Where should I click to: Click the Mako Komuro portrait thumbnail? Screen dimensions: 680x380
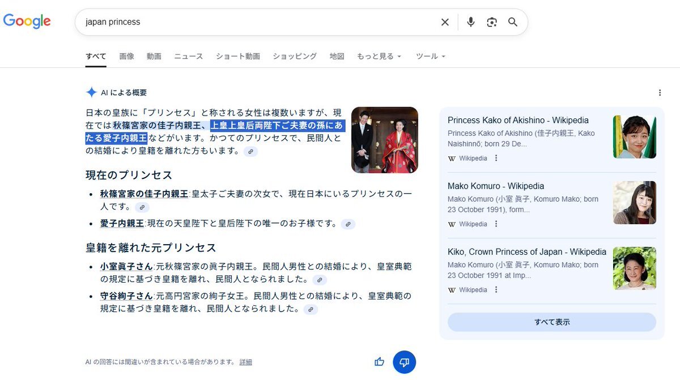pos(635,202)
